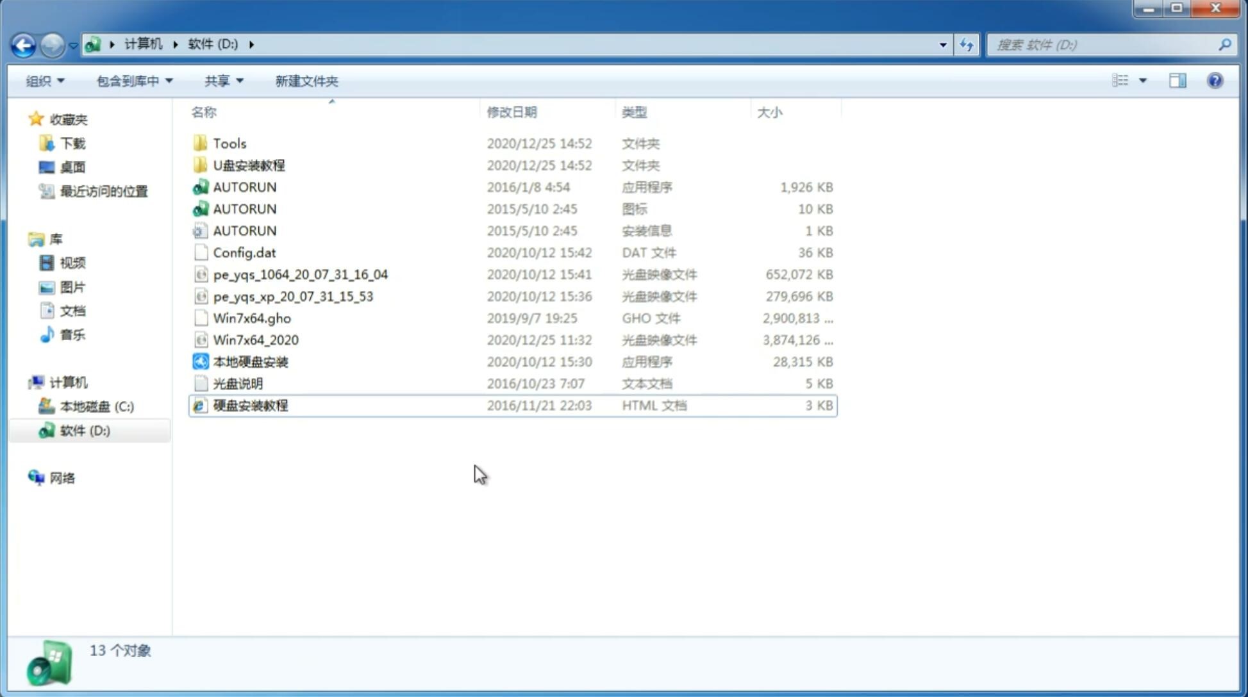This screenshot has width=1248, height=697.
Task: Open 光盘说明 text document
Action: tap(238, 382)
